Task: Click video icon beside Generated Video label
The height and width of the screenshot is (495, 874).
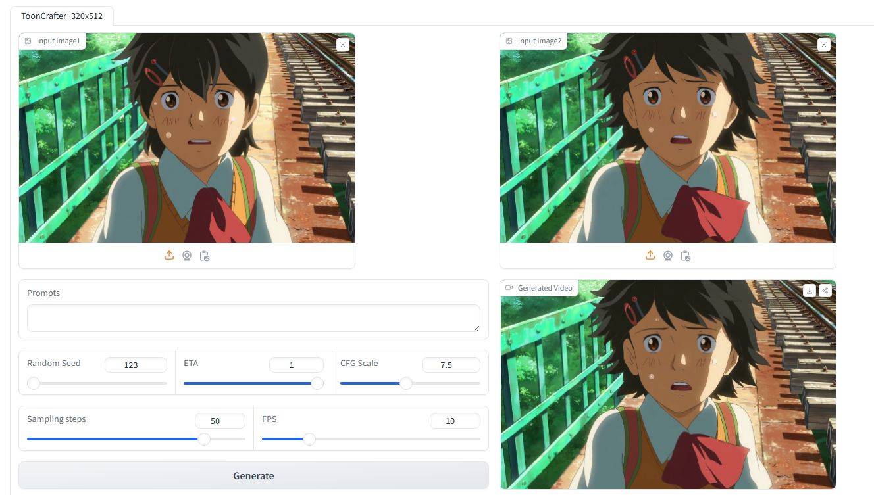Action: pos(509,288)
